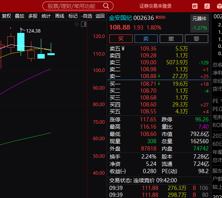This screenshot has height=198, width=222.
Task: Select the 卖五 price 109.36
Action: click(x=148, y=49)
